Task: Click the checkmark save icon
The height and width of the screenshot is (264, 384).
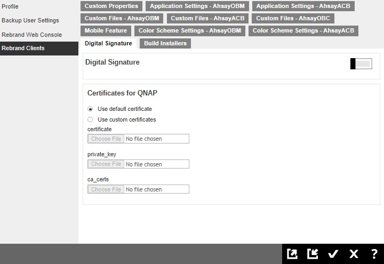Action: pos(333,254)
